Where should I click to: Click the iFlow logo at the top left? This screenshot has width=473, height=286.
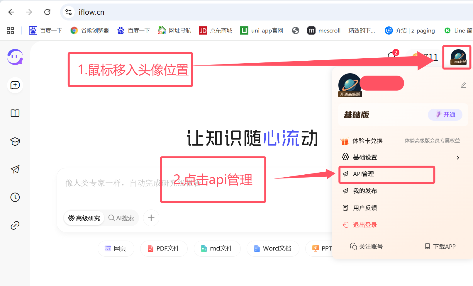point(15,57)
